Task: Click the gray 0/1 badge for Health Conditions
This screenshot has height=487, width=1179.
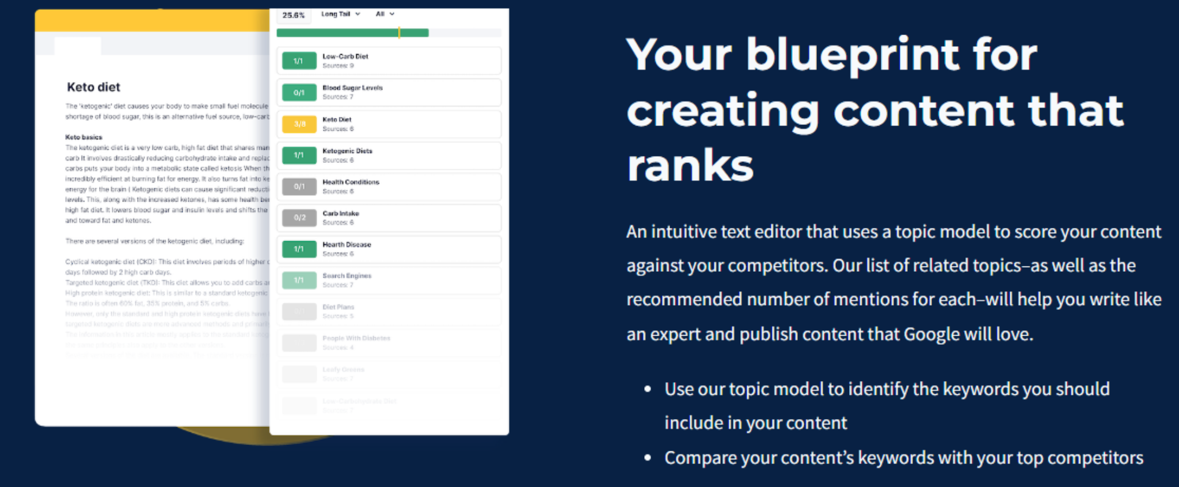Action: [299, 187]
